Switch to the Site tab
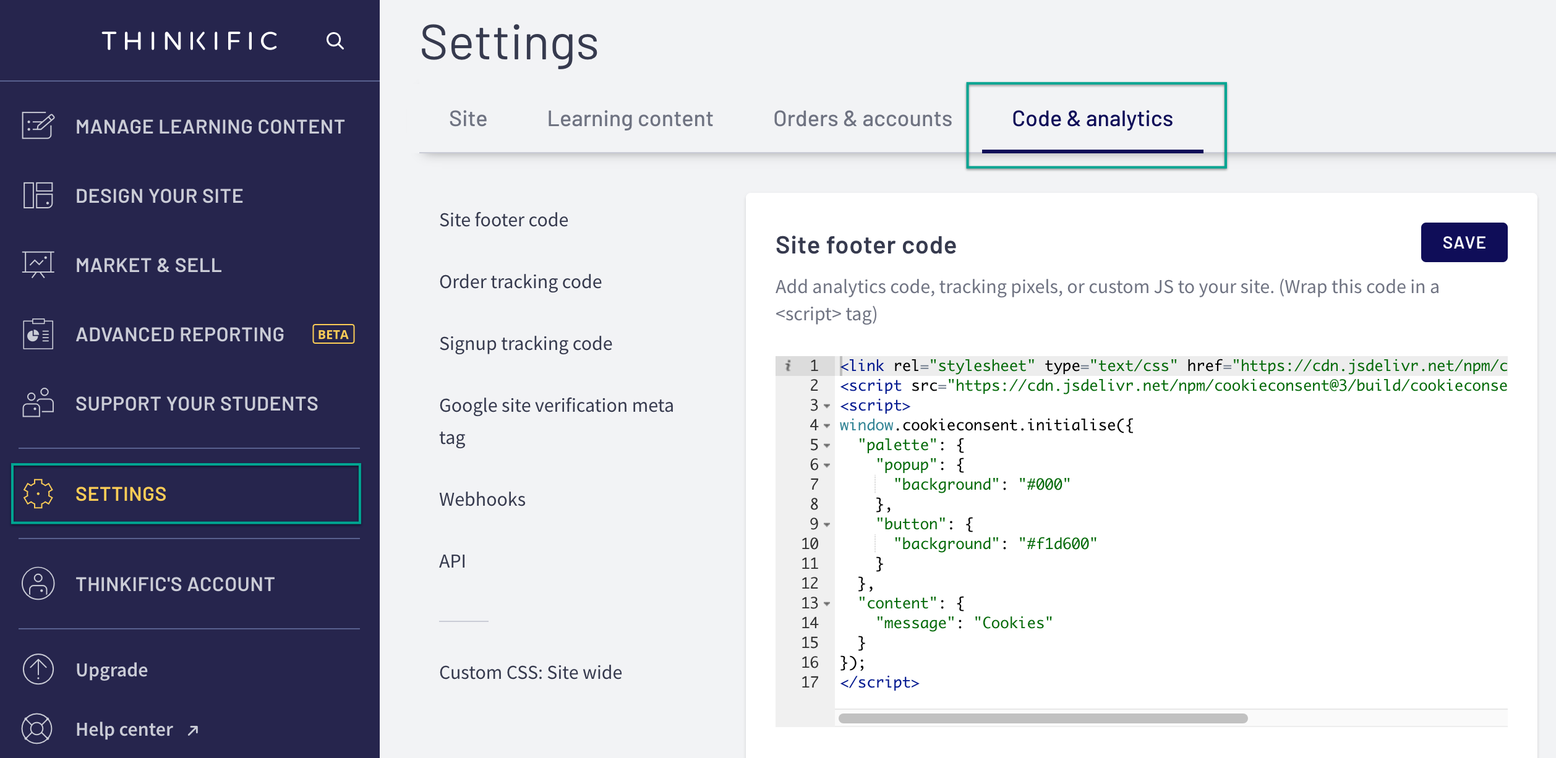The width and height of the screenshot is (1556, 758). coord(468,118)
